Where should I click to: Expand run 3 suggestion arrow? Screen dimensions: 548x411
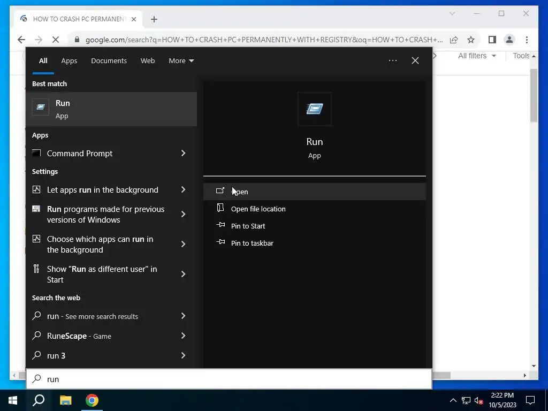click(183, 355)
